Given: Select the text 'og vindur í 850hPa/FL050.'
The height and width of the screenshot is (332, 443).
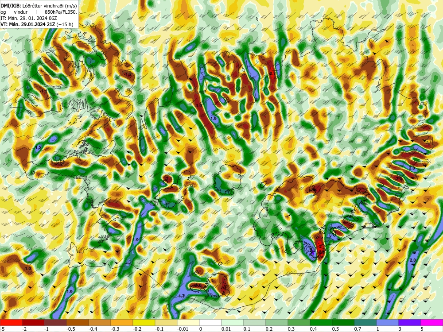Looking at the screenshot, I should tap(39, 12).
